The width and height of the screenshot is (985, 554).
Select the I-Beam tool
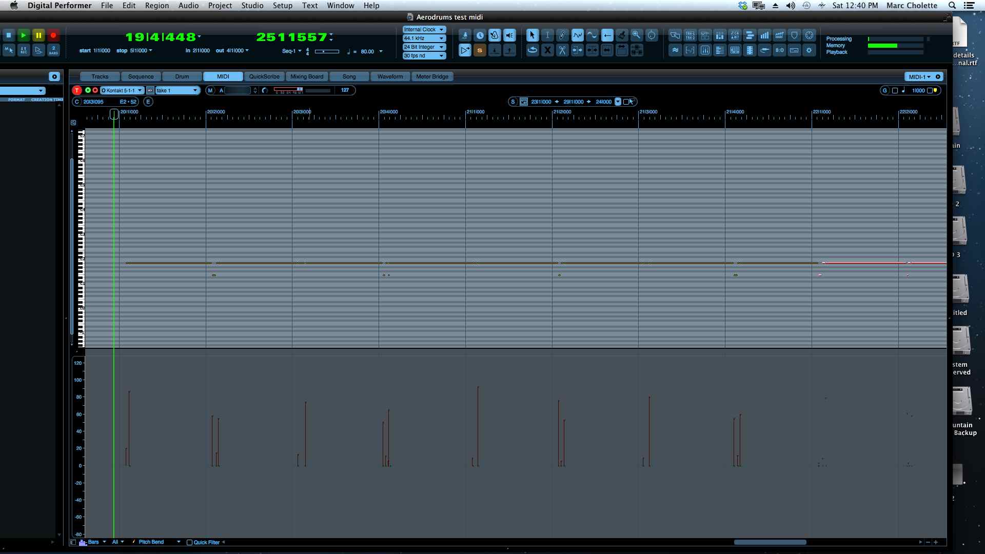(547, 35)
